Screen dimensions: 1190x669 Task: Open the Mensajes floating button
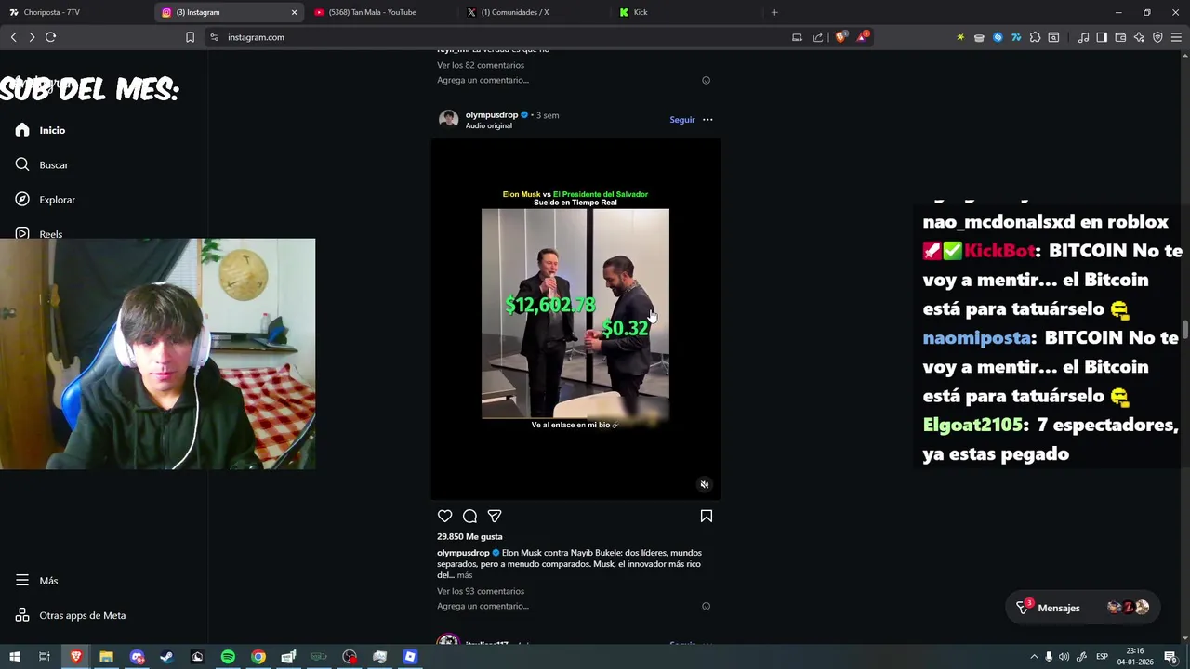1082,608
